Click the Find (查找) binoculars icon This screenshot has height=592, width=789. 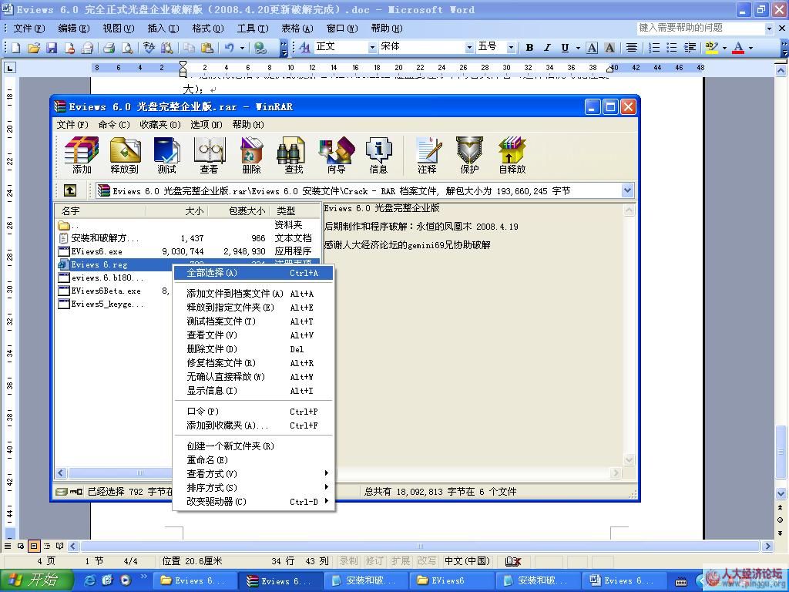[294, 156]
